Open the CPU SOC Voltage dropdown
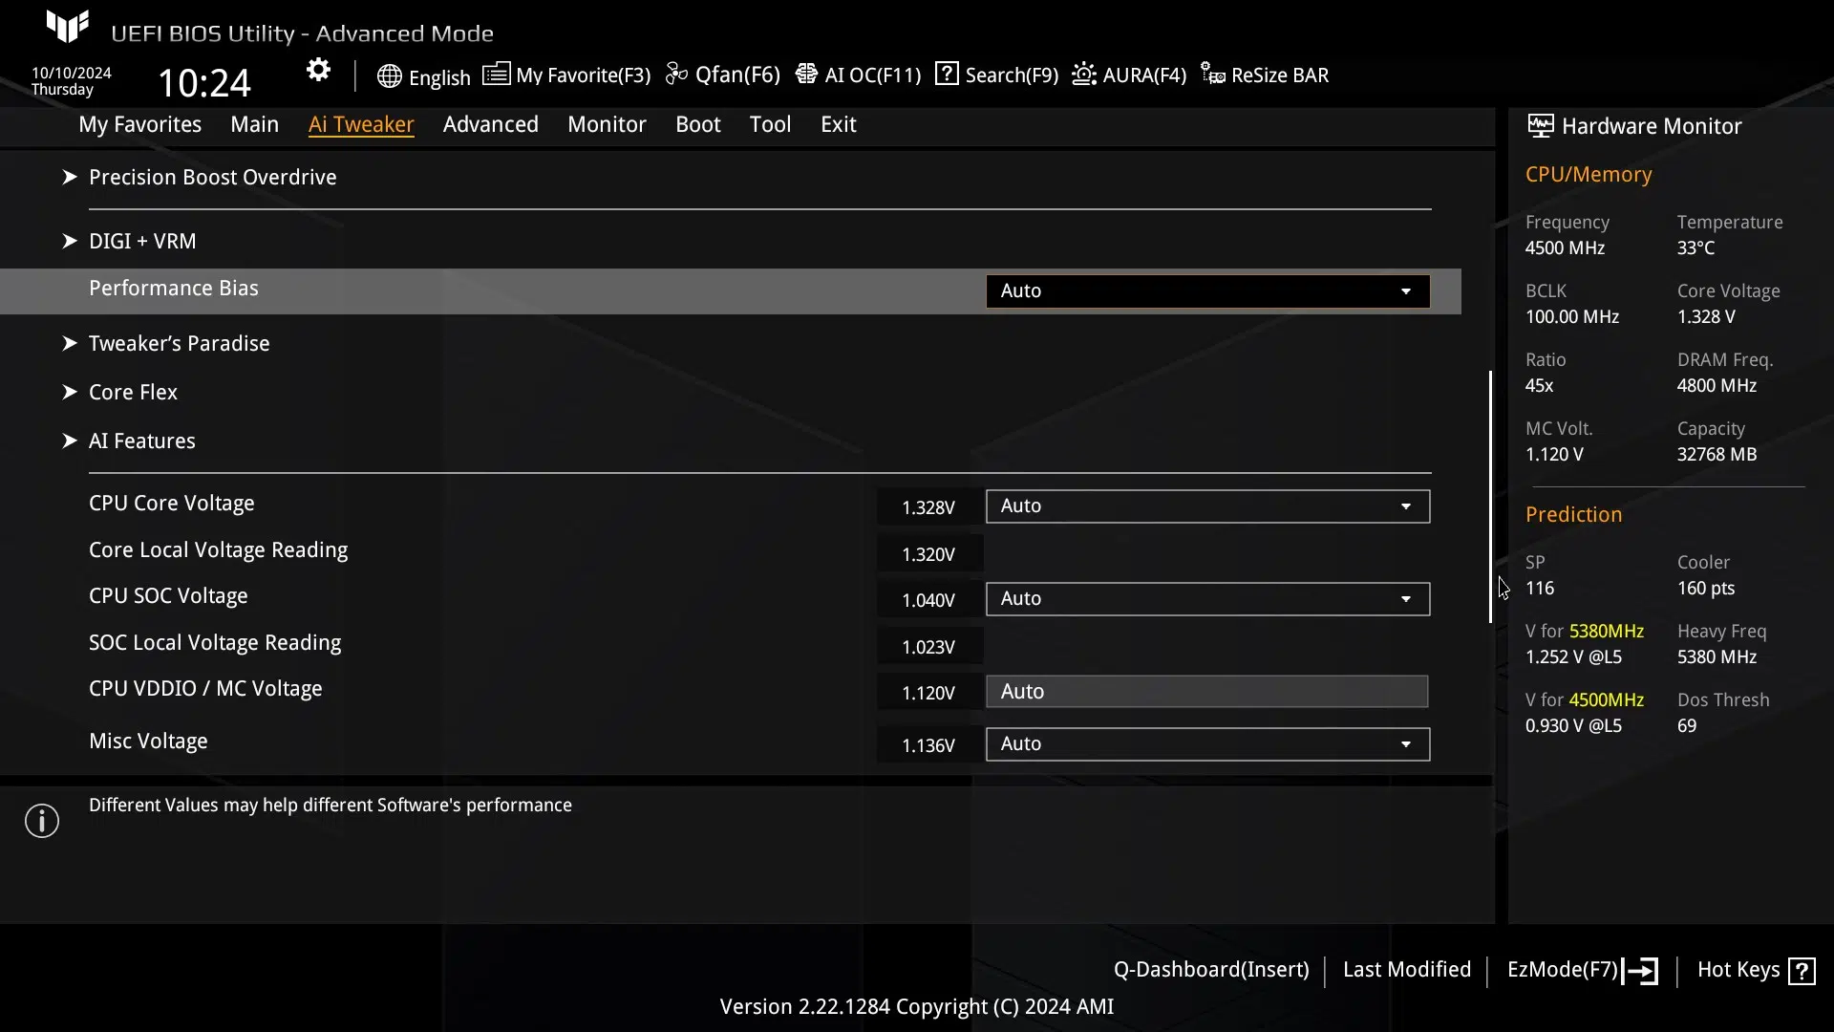Viewport: 1834px width, 1032px height. click(x=1207, y=599)
